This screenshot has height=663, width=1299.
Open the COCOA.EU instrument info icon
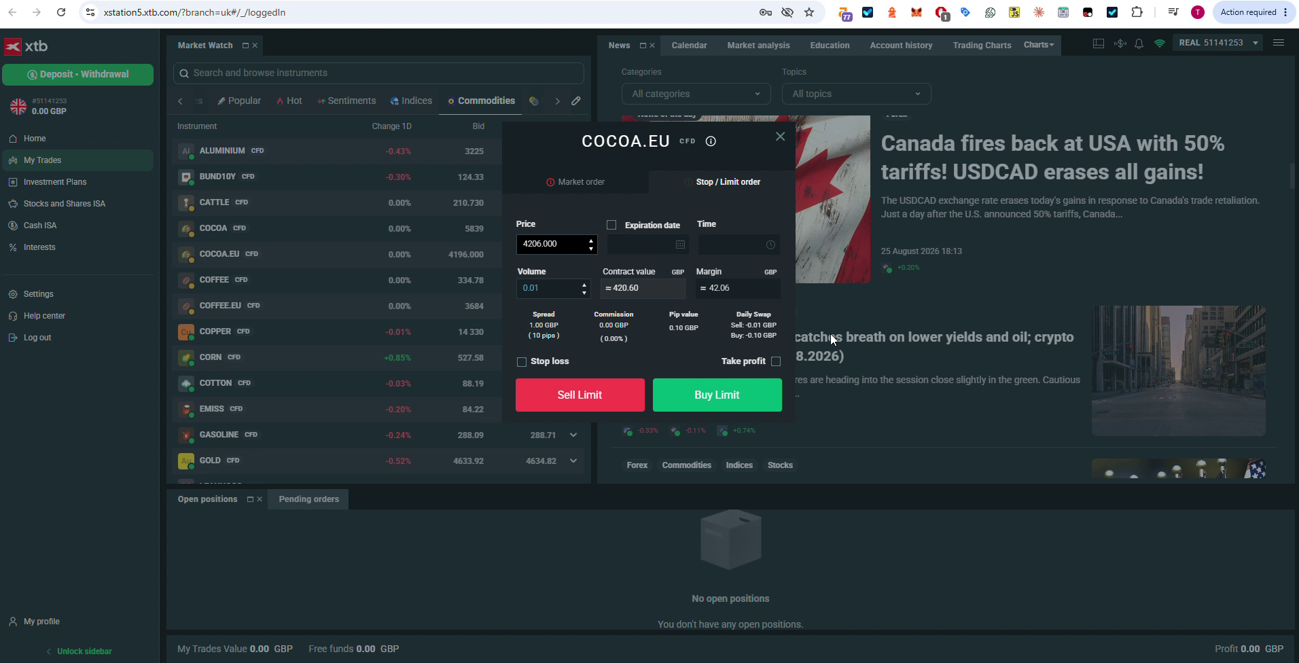[x=711, y=141]
